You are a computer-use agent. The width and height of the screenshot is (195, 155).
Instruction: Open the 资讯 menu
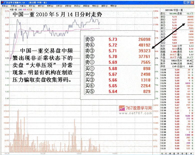pos(77,6)
